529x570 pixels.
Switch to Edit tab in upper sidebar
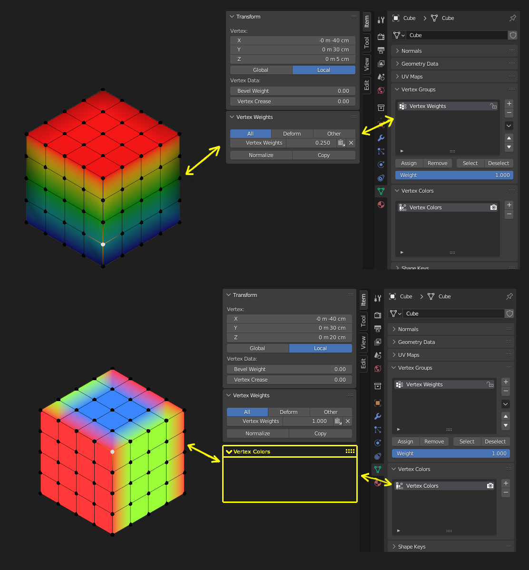pyautogui.click(x=366, y=86)
